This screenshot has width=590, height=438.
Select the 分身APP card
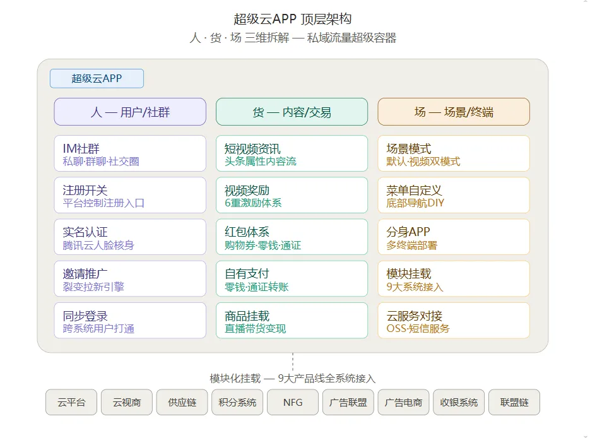tap(454, 237)
